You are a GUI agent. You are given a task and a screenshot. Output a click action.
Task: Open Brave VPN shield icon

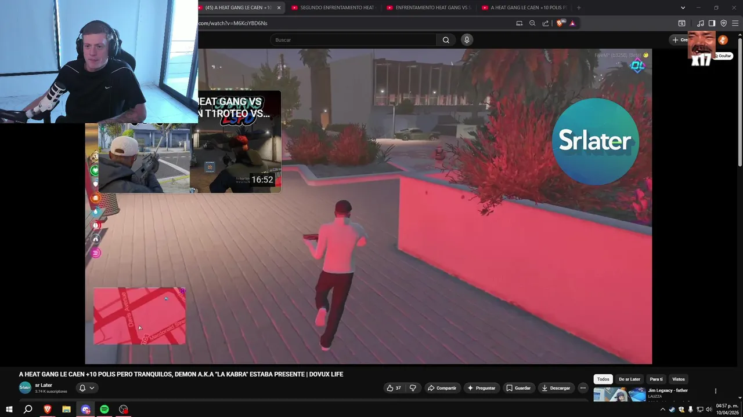point(723,23)
